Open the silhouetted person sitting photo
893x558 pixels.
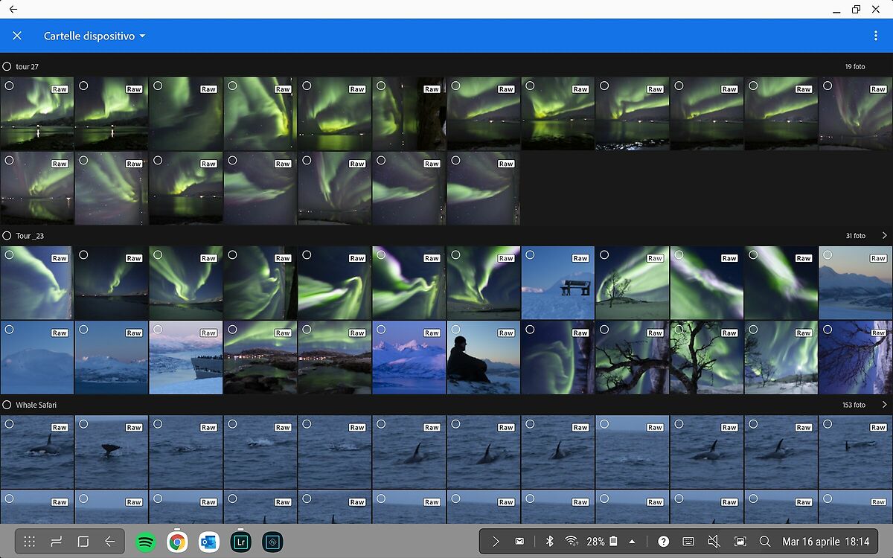pyautogui.click(x=484, y=361)
